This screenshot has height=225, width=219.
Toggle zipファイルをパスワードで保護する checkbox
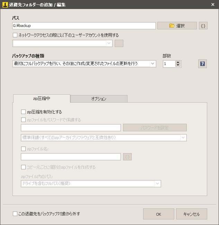click(23, 120)
